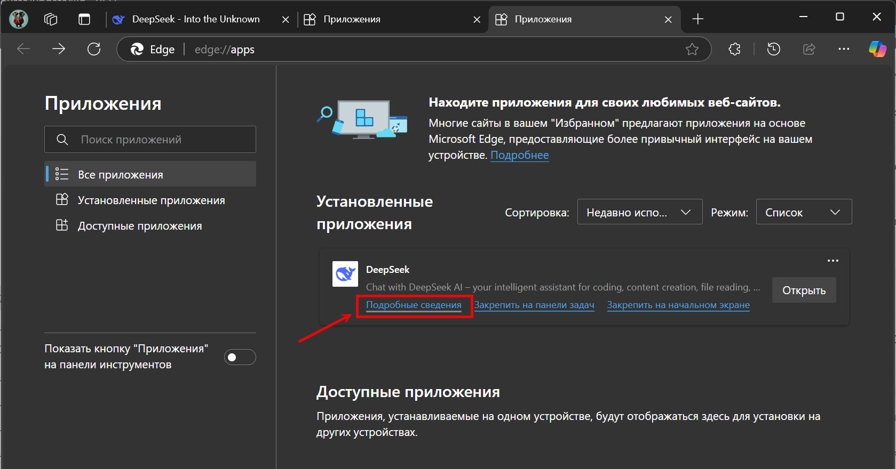The width and height of the screenshot is (896, 469).
Task: Go back with the back arrow
Action: pos(23,49)
